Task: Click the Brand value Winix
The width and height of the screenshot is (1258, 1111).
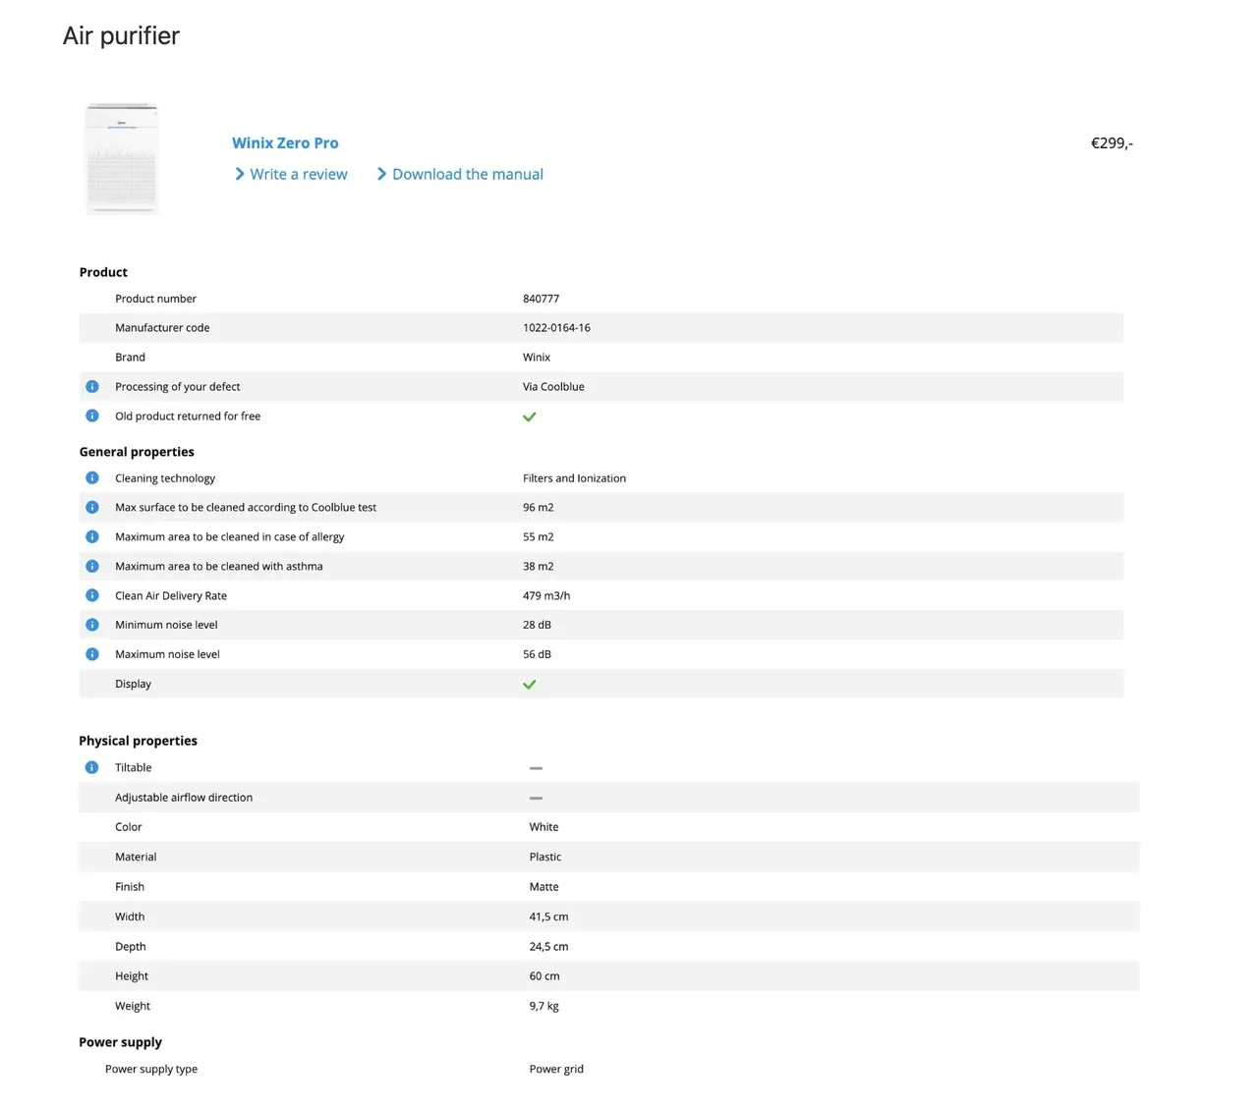Action: click(537, 358)
